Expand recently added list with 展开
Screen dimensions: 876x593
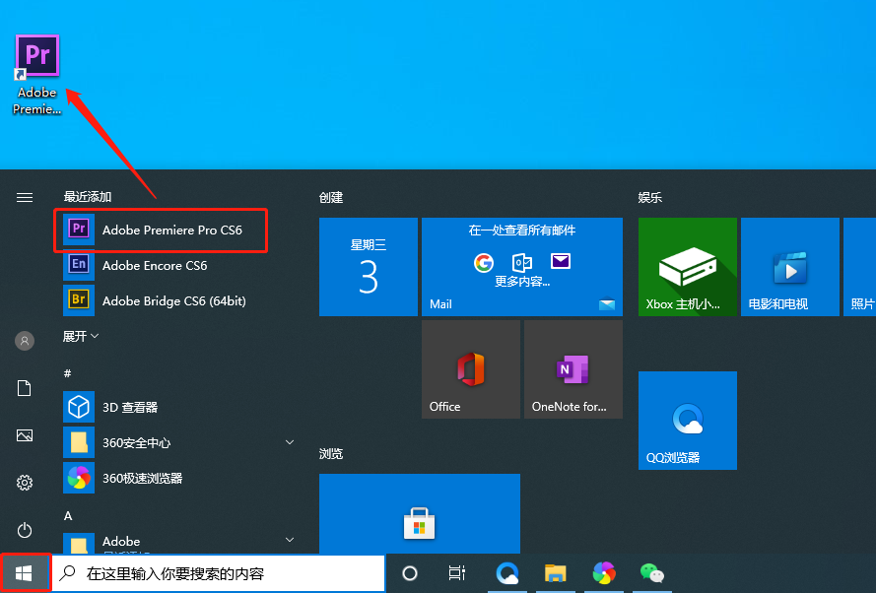point(81,336)
